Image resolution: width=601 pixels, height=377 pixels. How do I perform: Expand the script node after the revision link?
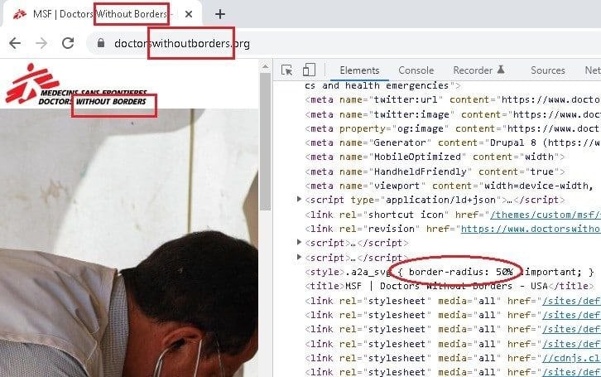tap(299, 242)
